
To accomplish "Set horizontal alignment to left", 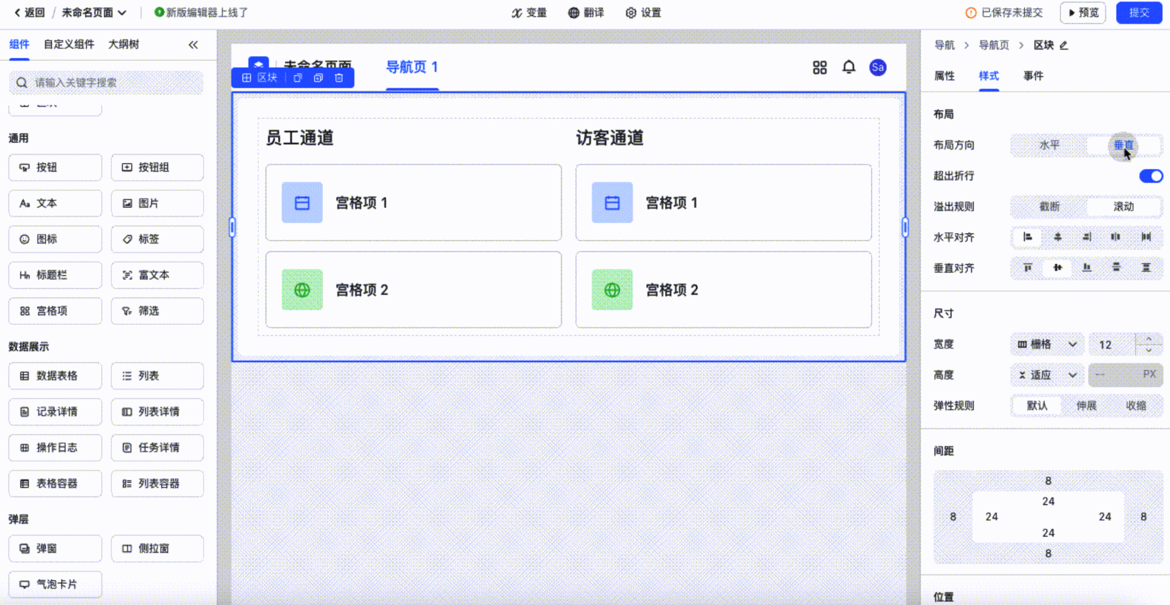I will click(x=1028, y=237).
